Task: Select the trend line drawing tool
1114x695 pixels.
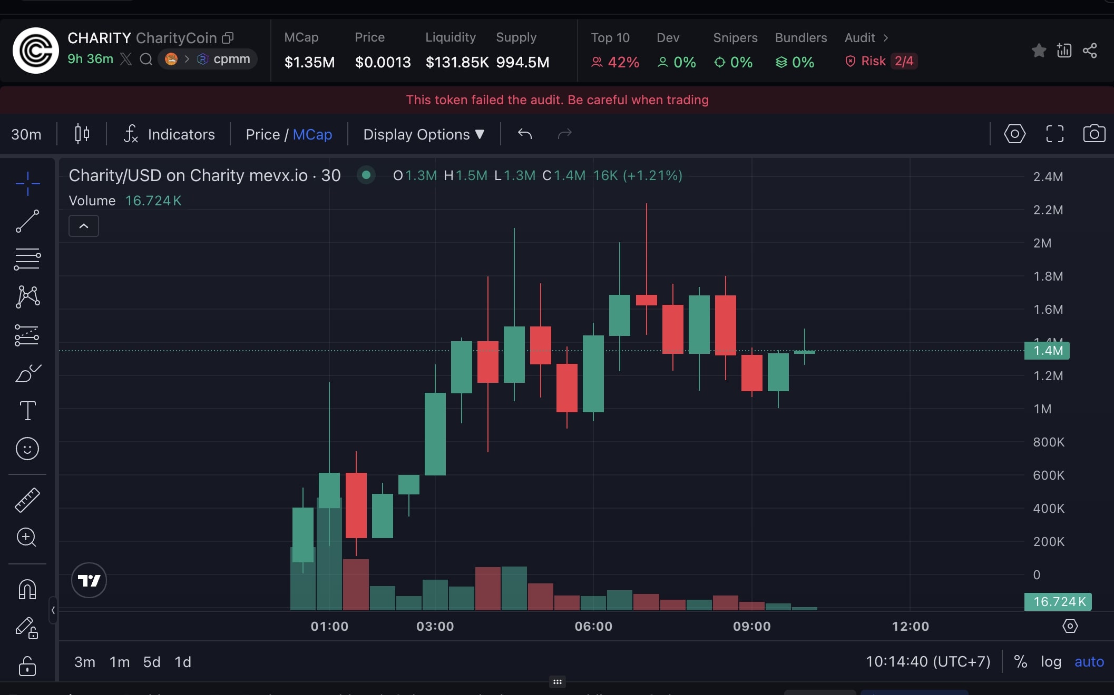Action: point(27,221)
